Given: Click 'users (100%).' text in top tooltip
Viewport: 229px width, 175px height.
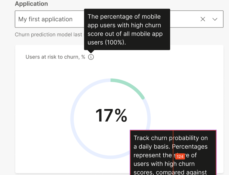Looking at the screenshot, I should click(x=107, y=42).
